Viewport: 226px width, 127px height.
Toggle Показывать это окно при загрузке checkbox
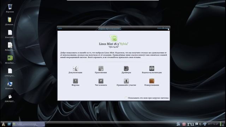coord(126,98)
